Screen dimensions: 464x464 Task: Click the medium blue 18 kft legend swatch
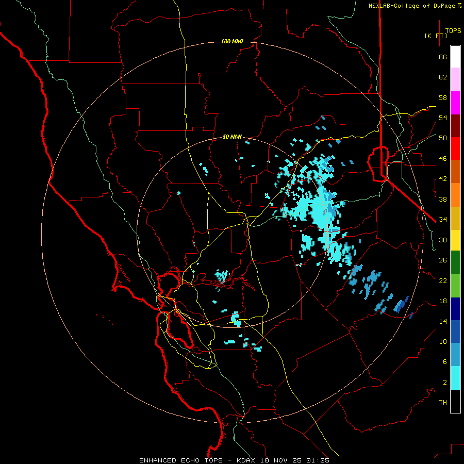coord(455,331)
